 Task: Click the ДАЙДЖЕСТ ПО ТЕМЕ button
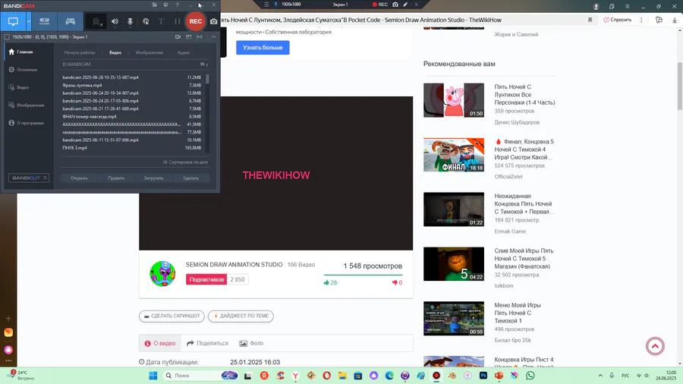pos(241,316)
